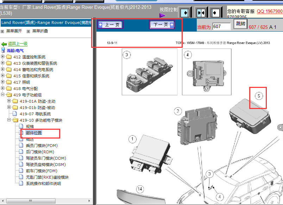Click the right arrow of horizontal scrollbar
The width and height of the screenshot is (283, 205).
pyautogui.click(x=89, y=201)
